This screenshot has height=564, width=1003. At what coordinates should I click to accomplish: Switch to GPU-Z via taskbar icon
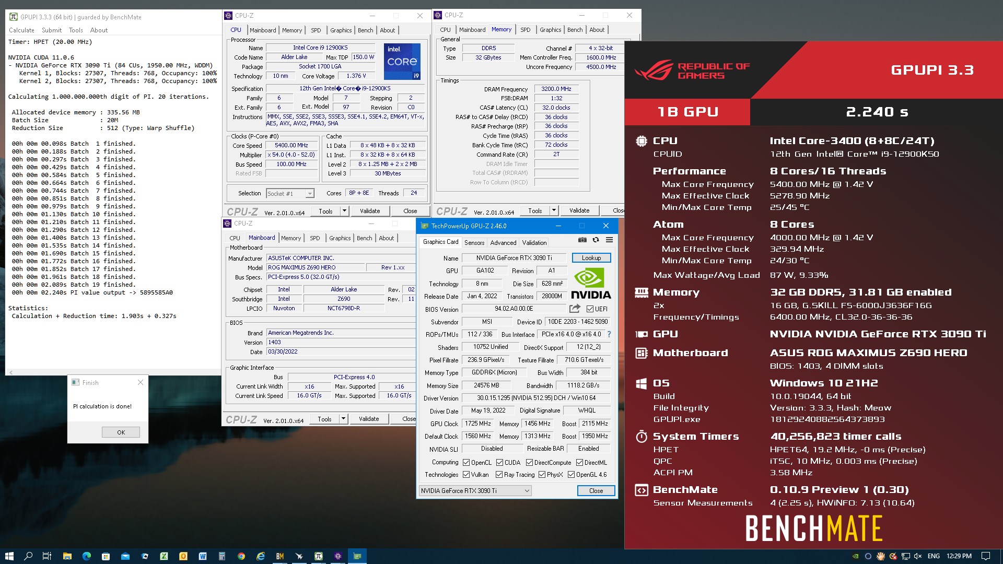coord(357,556)
